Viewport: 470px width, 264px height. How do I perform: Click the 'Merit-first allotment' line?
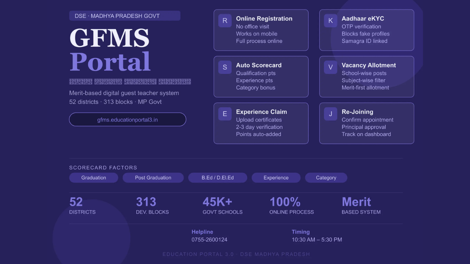pos(365,88)
